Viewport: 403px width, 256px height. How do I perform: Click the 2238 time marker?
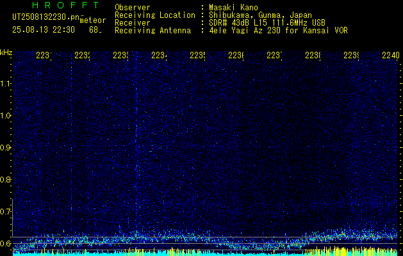(313, 55)
